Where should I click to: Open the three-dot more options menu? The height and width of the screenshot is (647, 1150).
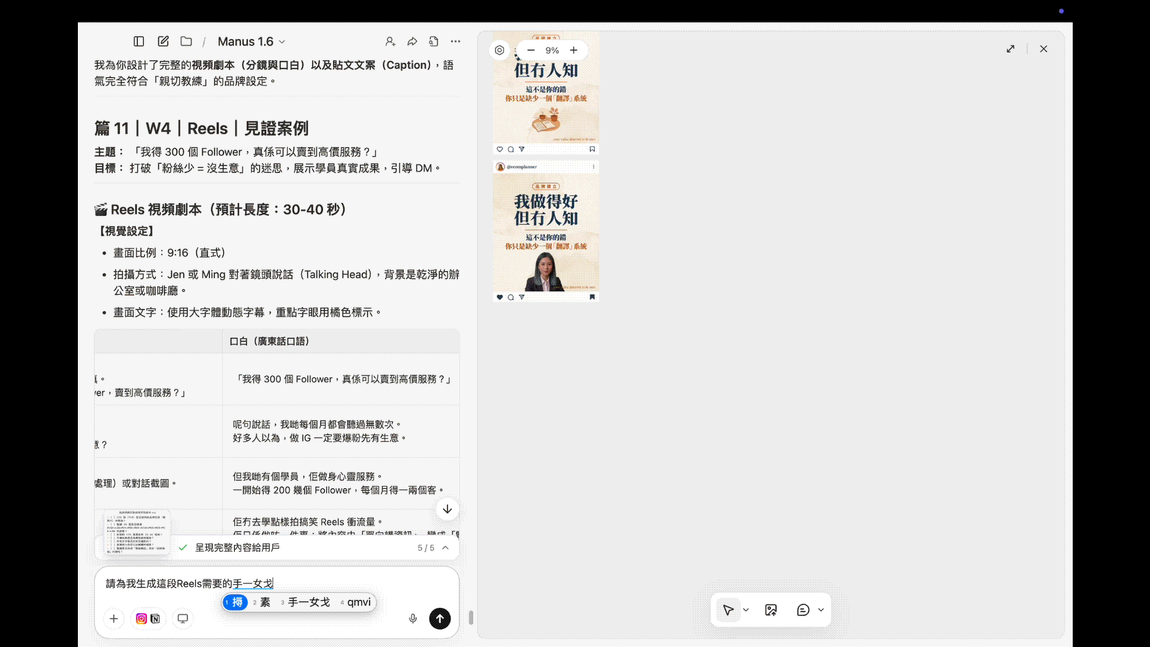pyautogui.click(x=456, y=41)
